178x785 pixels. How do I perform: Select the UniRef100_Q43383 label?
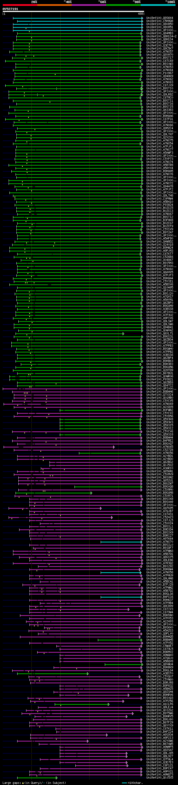(159, 110)
